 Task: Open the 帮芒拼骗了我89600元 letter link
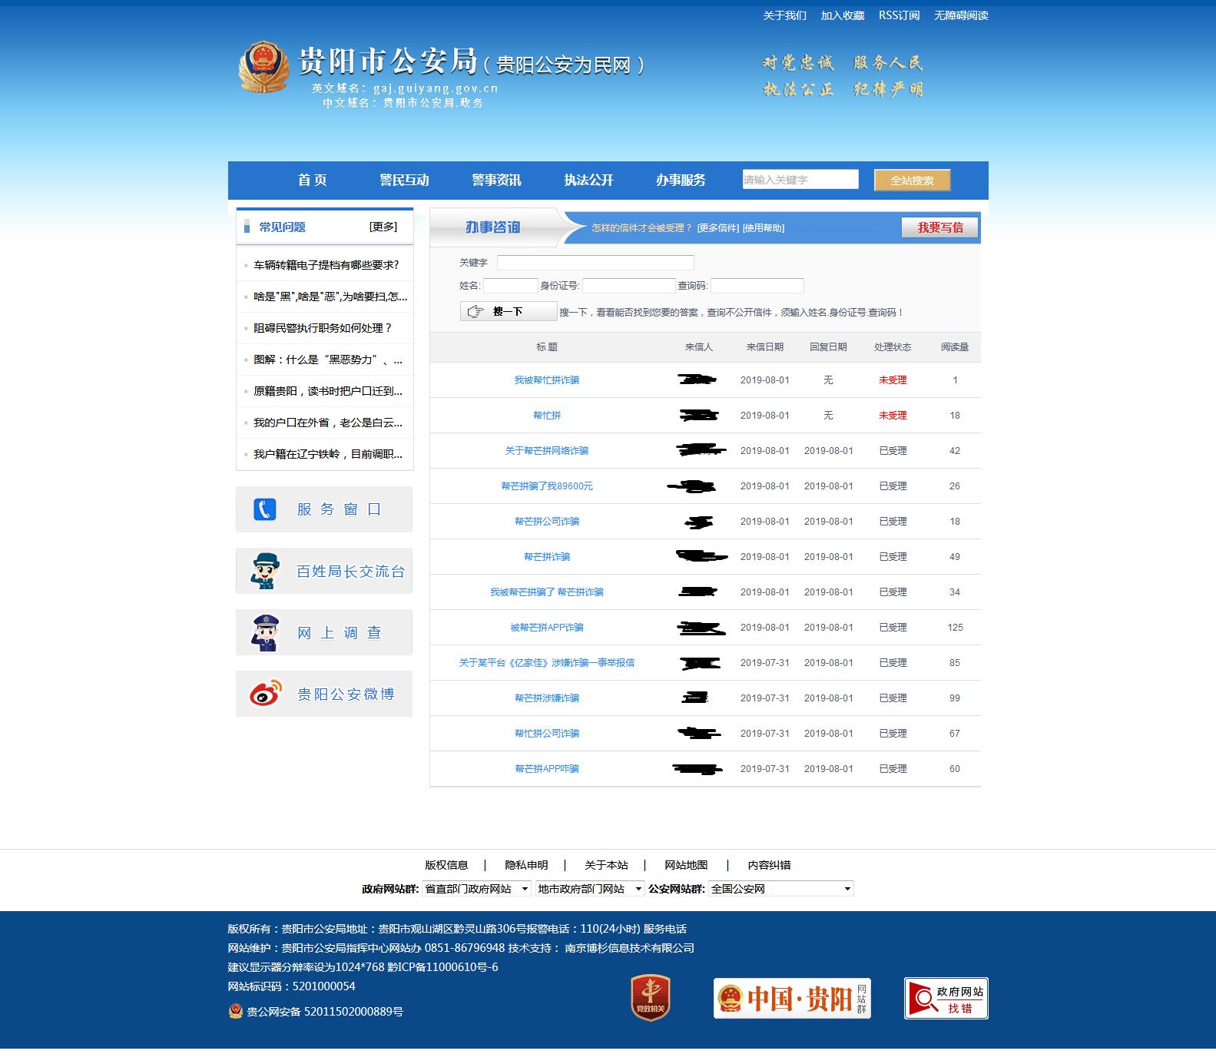click(547, 486)
